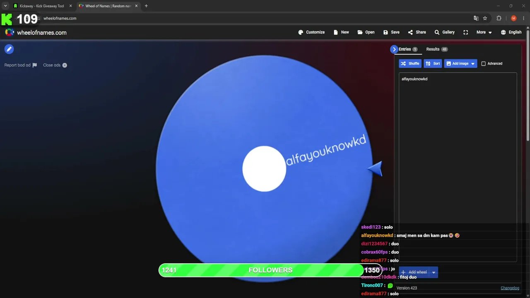Screen dimensions: 530x298
Task: Open browser extensions puzzle icon
Action: [499, 18]
